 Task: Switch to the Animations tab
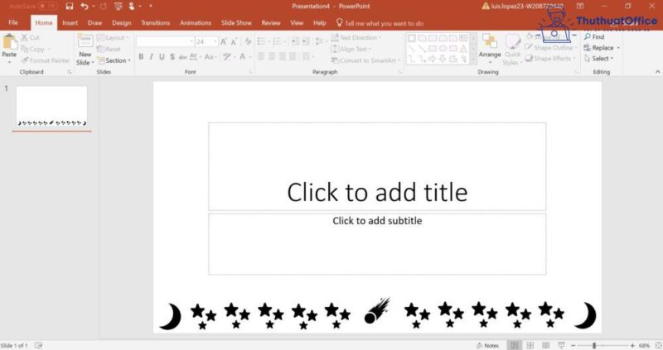[x=196, y=23]
